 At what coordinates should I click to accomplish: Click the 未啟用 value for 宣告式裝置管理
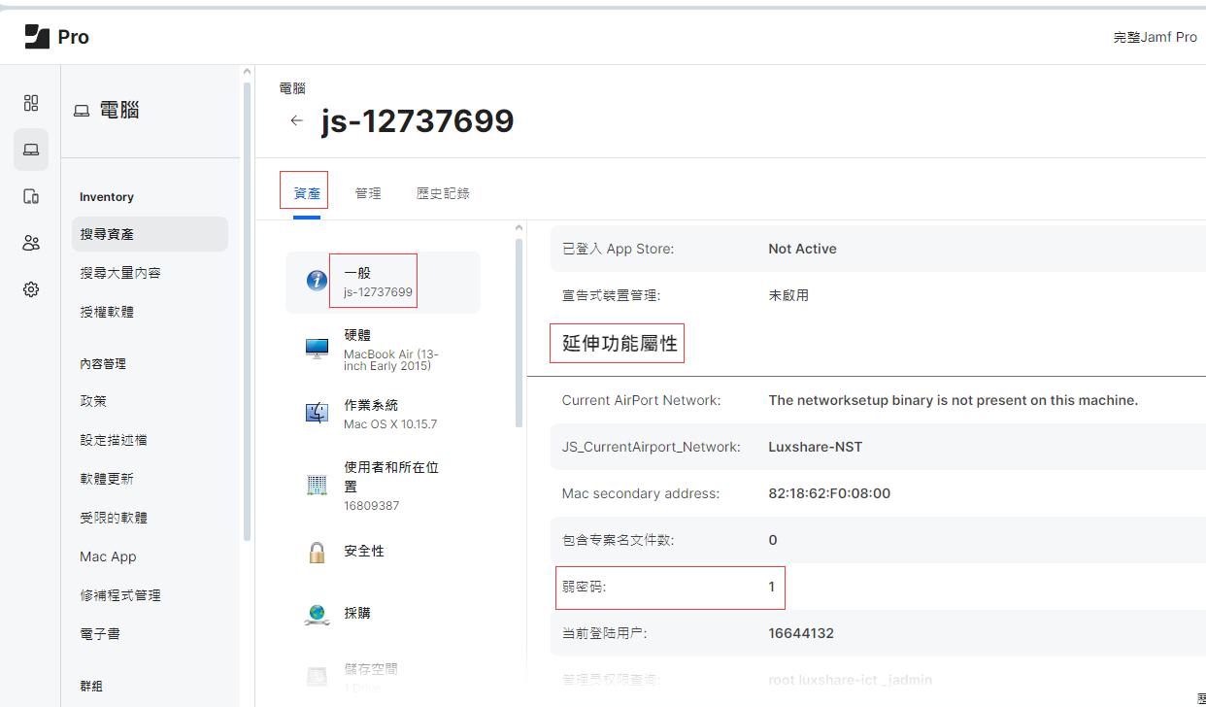point(788,295)
